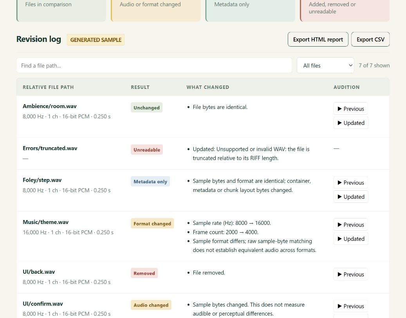406x318 pixels.
Task: Click the truncated RIFF length error message
Action: [251, 154]
